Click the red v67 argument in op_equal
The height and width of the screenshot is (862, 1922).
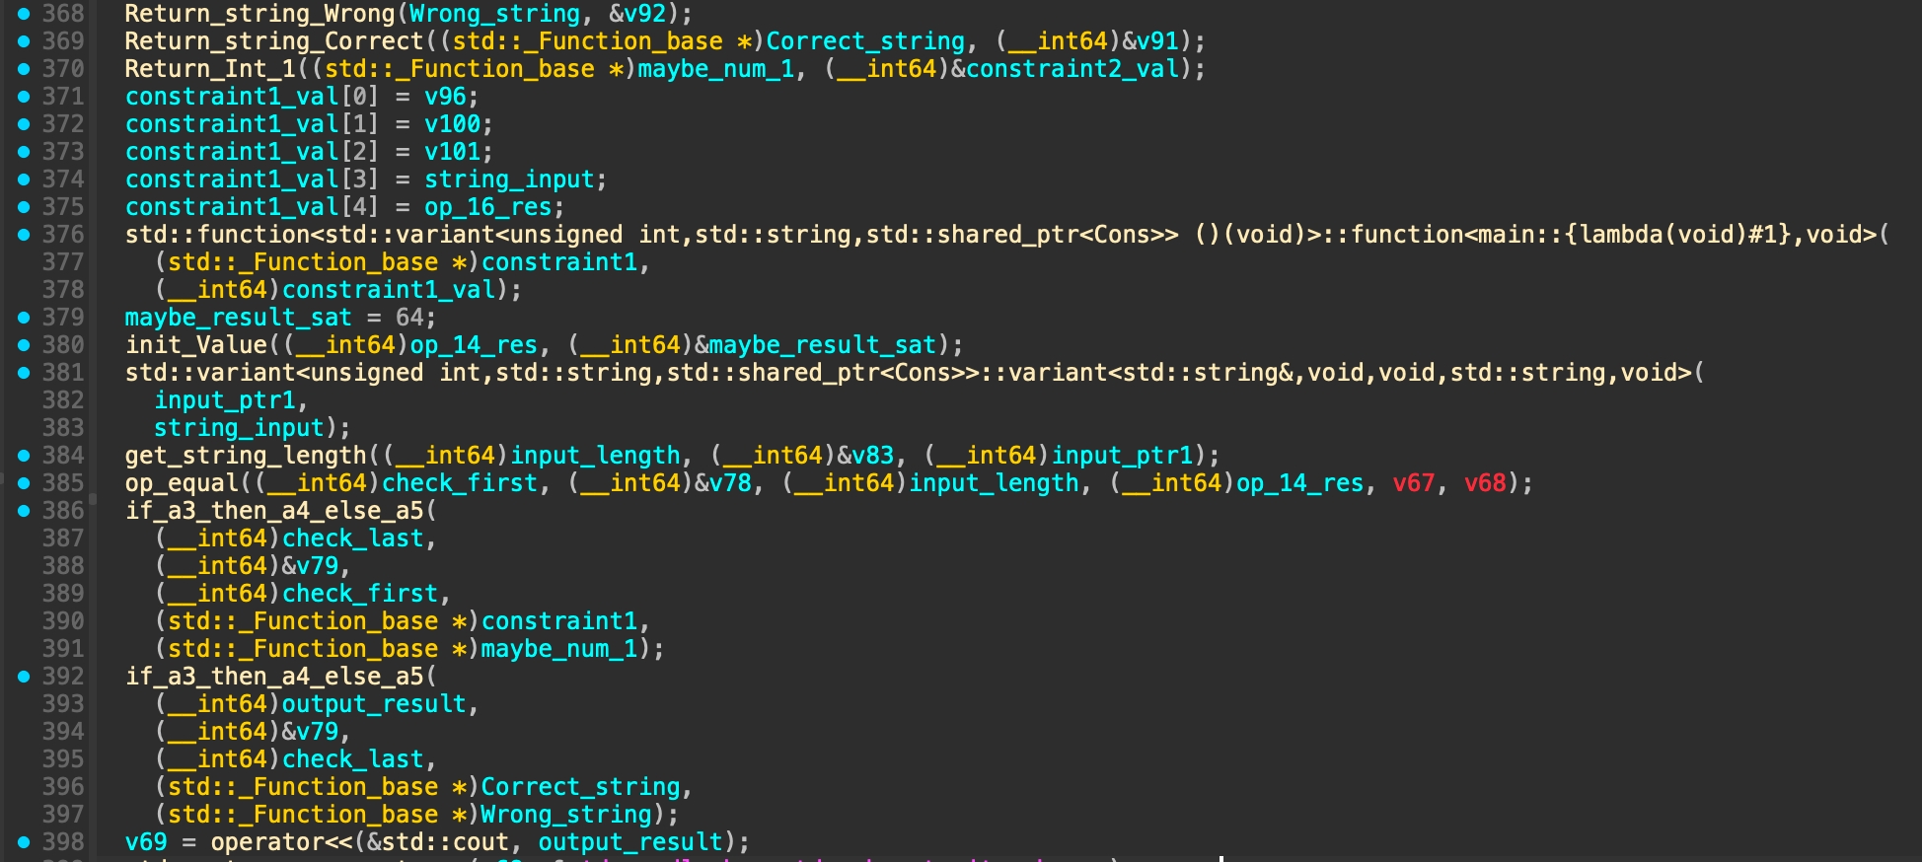(x=1413, y=483)
